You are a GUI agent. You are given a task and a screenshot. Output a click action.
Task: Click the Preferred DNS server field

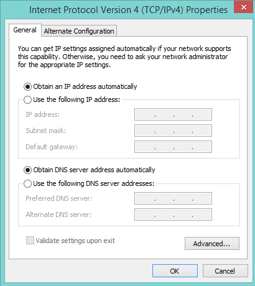coord(173,198)
